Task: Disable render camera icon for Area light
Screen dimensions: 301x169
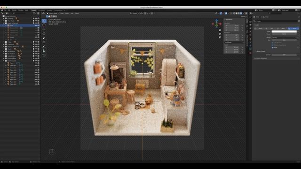Action: pyautogui.click(x=38, y=25)
